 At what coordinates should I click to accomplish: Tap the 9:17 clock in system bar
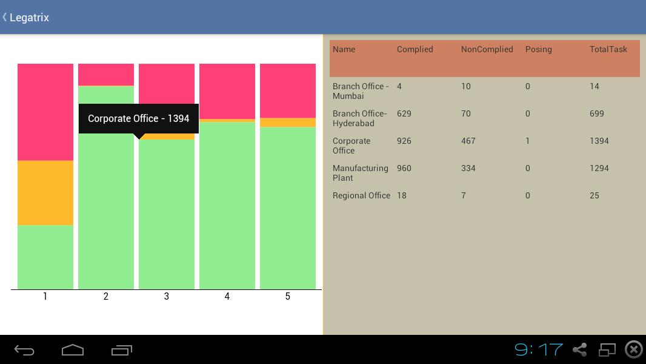point(539,349)
